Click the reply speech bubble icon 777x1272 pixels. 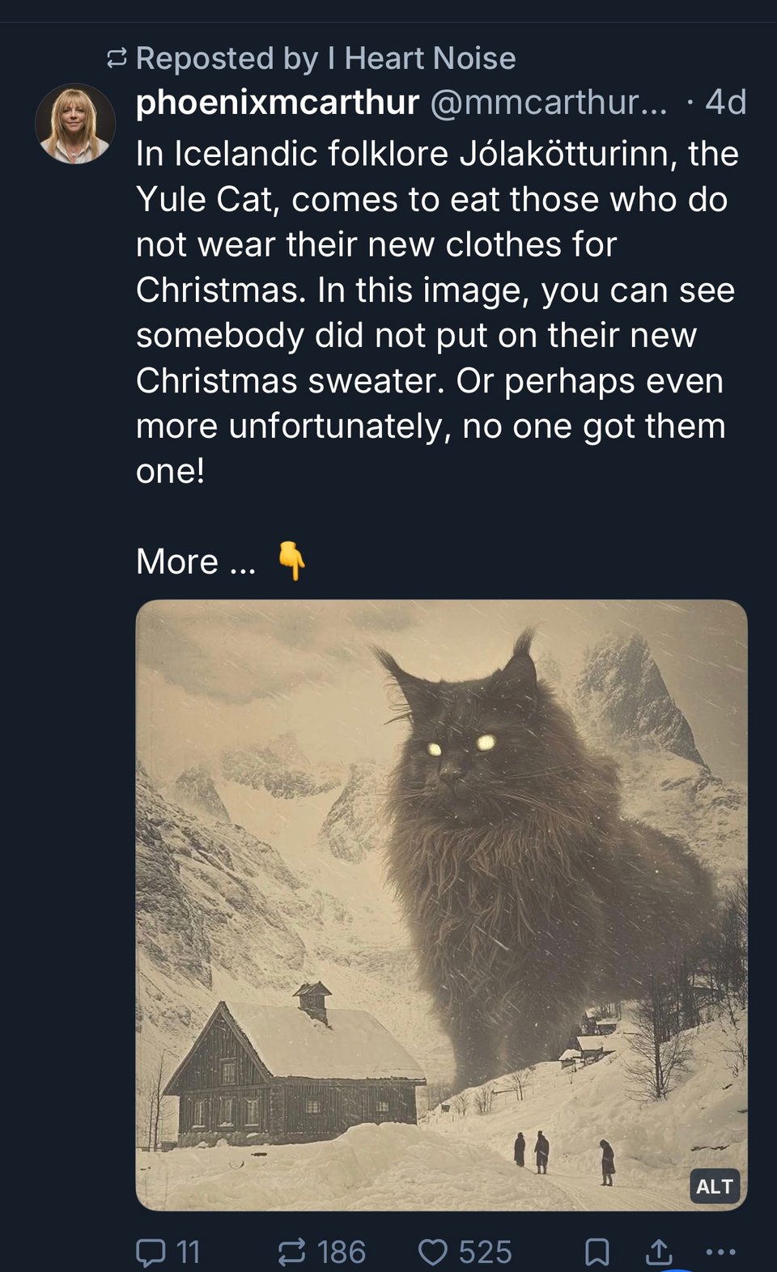(150, 1252)
